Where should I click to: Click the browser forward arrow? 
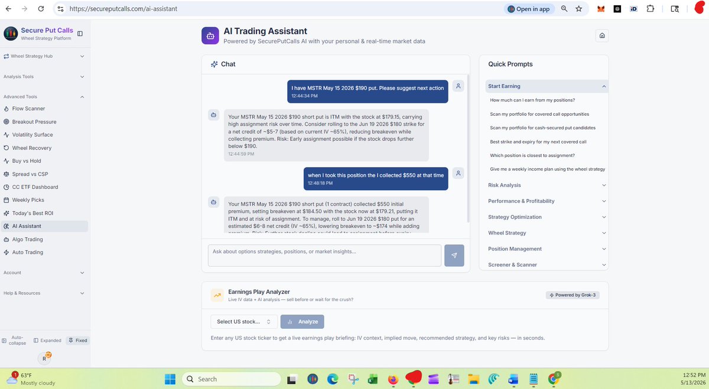click(x=24, y=9)
